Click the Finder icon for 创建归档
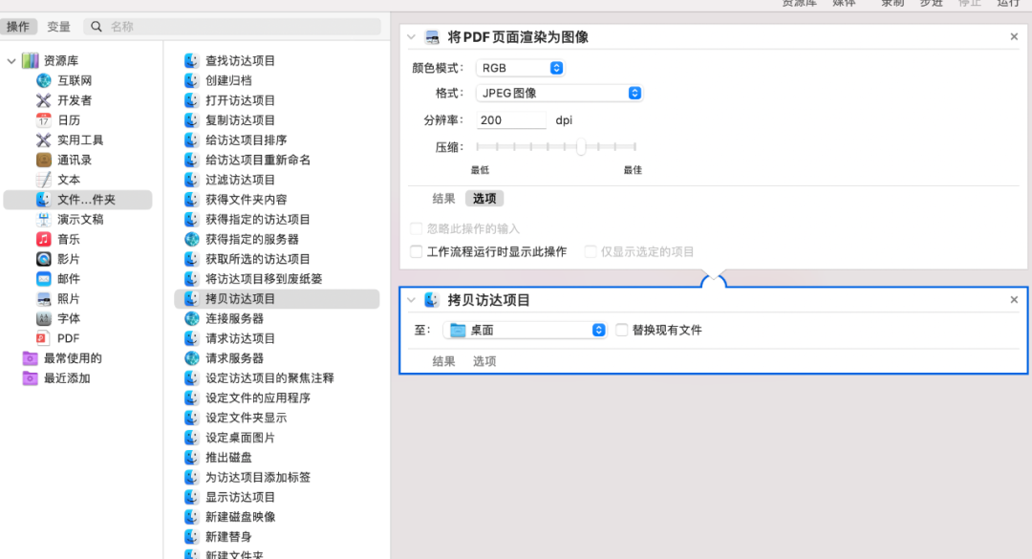1032x559 pixels. 191,80
